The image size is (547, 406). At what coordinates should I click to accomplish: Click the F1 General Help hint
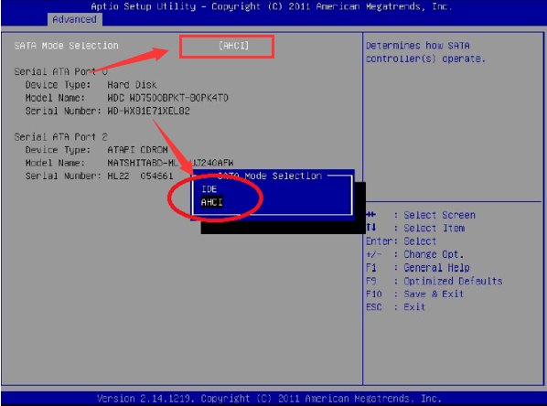[x=418, y=268]
